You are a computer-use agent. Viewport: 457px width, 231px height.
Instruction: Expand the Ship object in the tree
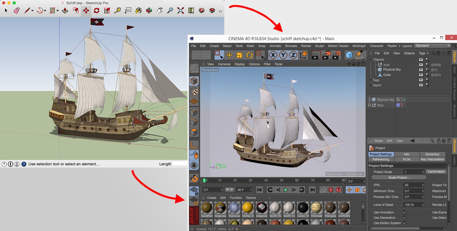370,105
